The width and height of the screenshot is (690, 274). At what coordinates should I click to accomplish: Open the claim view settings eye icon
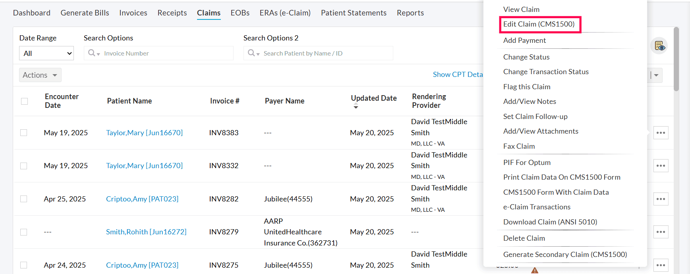(659, 46)
